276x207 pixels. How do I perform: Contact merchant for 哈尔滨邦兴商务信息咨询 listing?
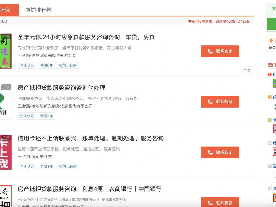pyautogui.click(x=220, y=102)
